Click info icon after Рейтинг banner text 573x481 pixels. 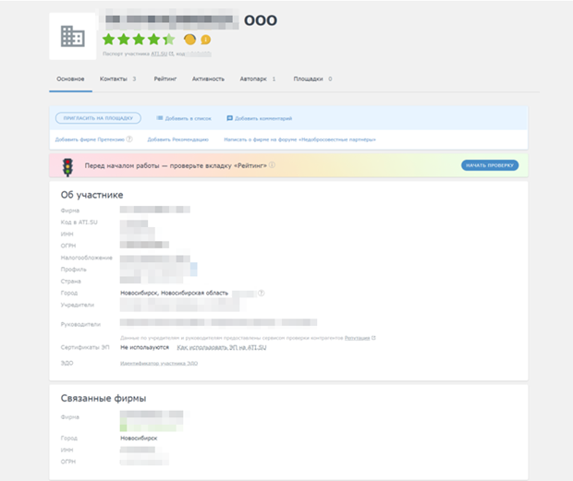point(272,165)
